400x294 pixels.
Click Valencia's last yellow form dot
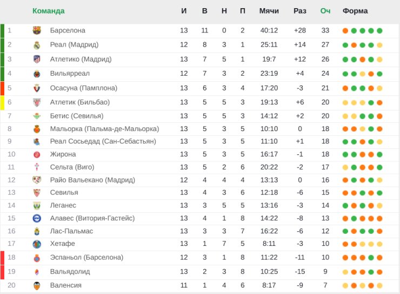[x=379, y=285]
